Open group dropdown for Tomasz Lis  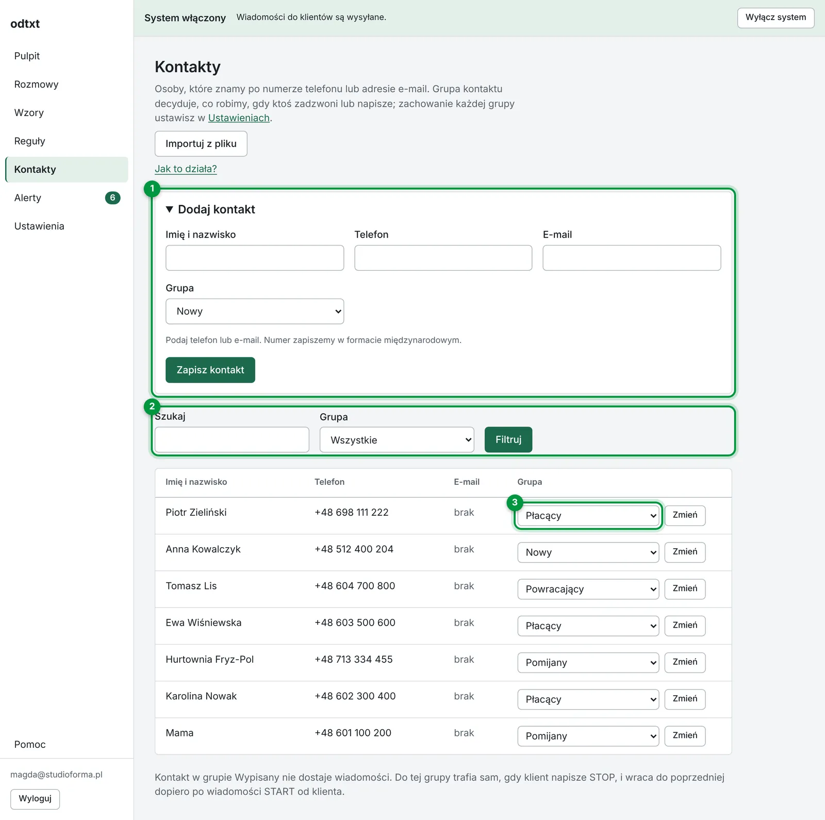(588, 589)
